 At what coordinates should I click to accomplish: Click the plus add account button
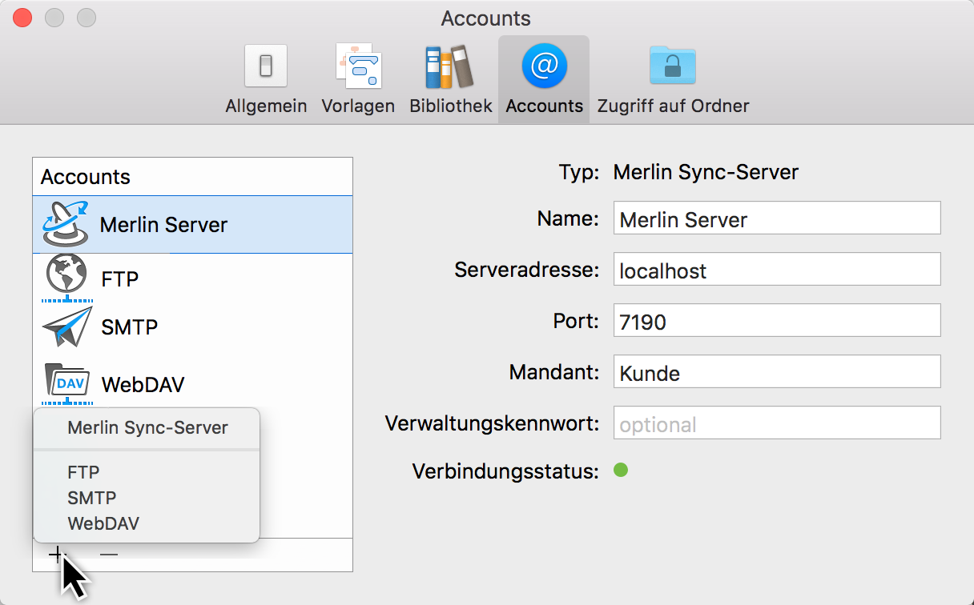(x=56, y=555)
